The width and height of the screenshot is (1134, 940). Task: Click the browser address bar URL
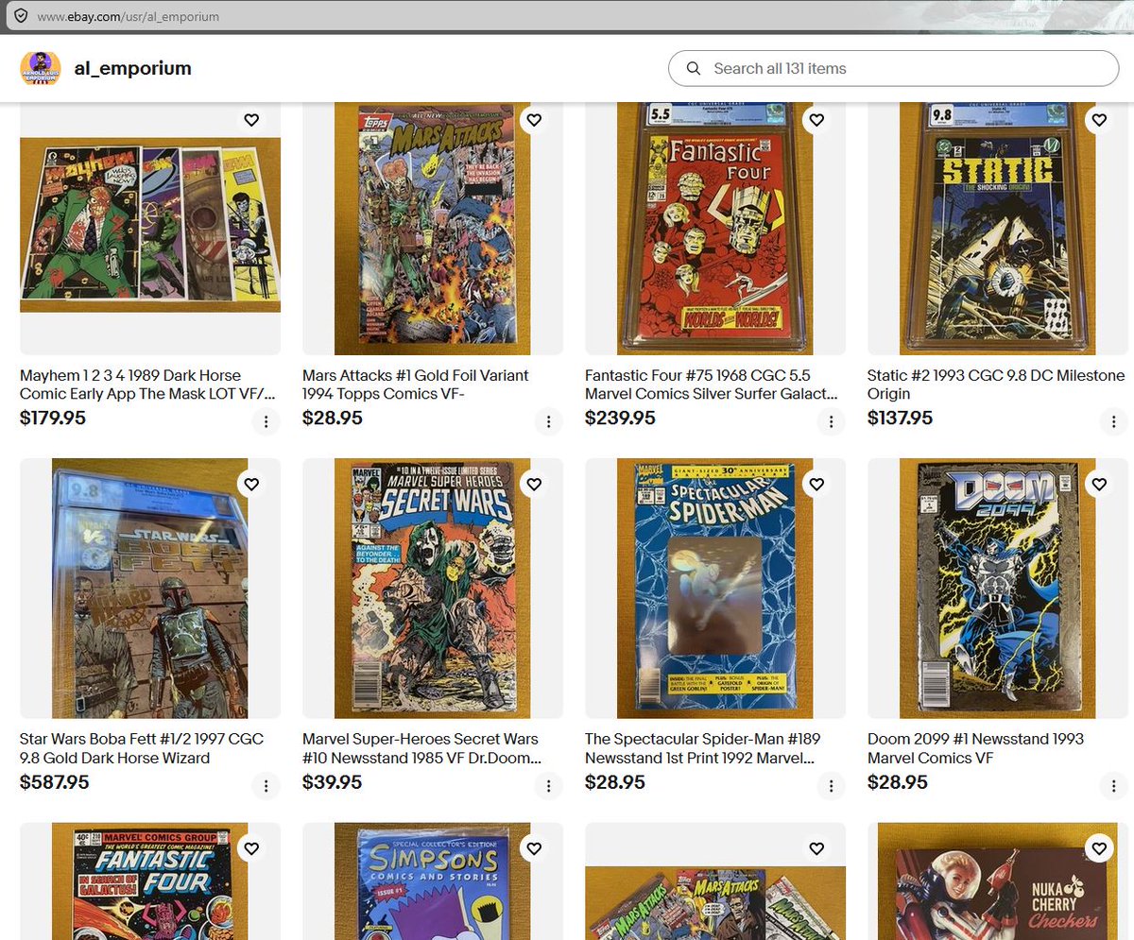(129, 17)
